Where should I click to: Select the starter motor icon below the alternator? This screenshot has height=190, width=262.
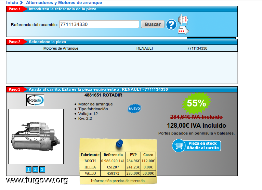(x=183, y=30)
